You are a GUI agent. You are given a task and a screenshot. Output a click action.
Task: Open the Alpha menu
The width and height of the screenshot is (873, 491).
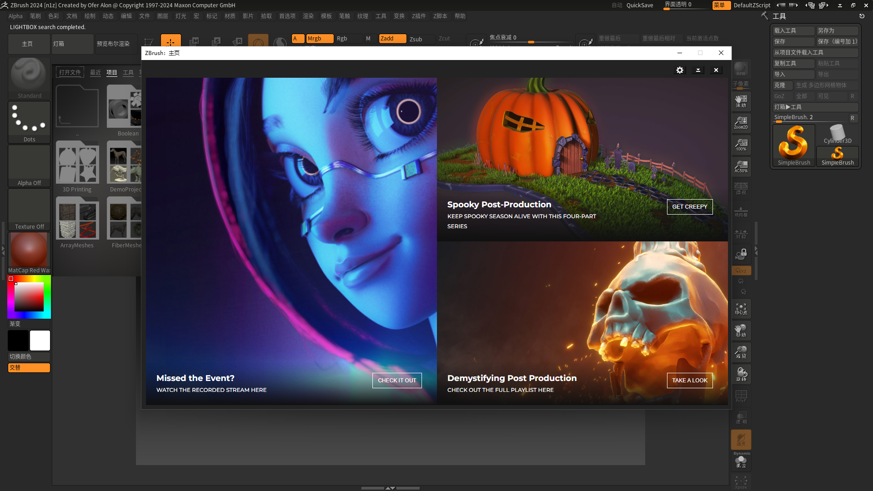pos(15,16)
